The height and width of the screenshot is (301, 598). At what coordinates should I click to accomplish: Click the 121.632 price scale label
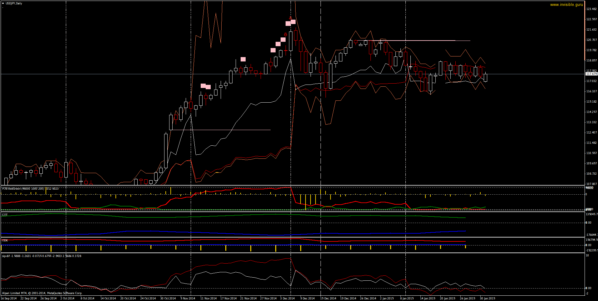tap(591, 29)
